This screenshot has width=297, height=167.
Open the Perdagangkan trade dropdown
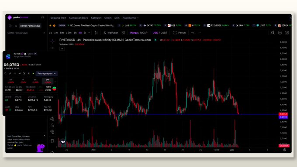click(x=47, y=73)
